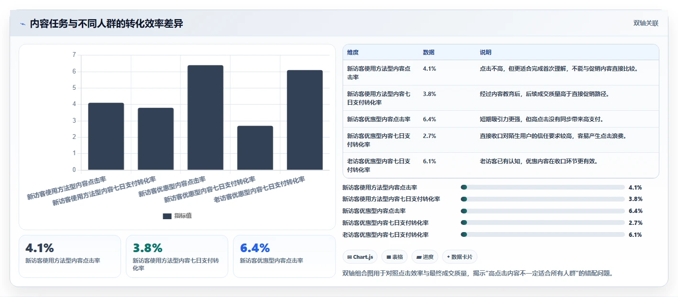Select the Chart.js chip

[x=360, y=257]
